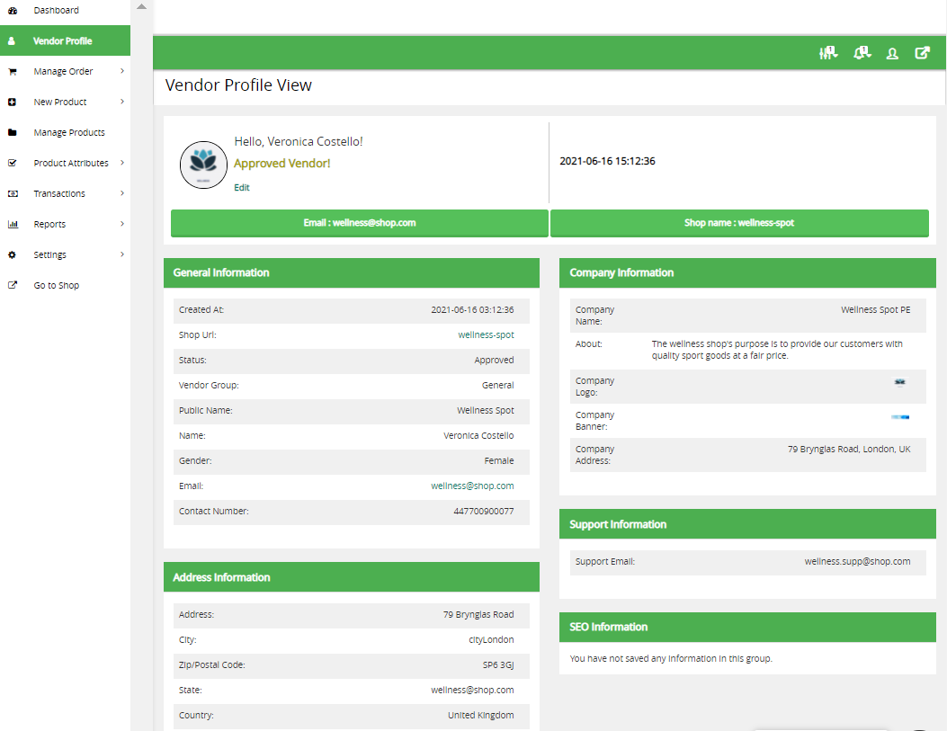The height and width of the screenshot is (731, 947).
Task: Open the wellness-spot Shop Url link
Action: [x=486, y=335]
